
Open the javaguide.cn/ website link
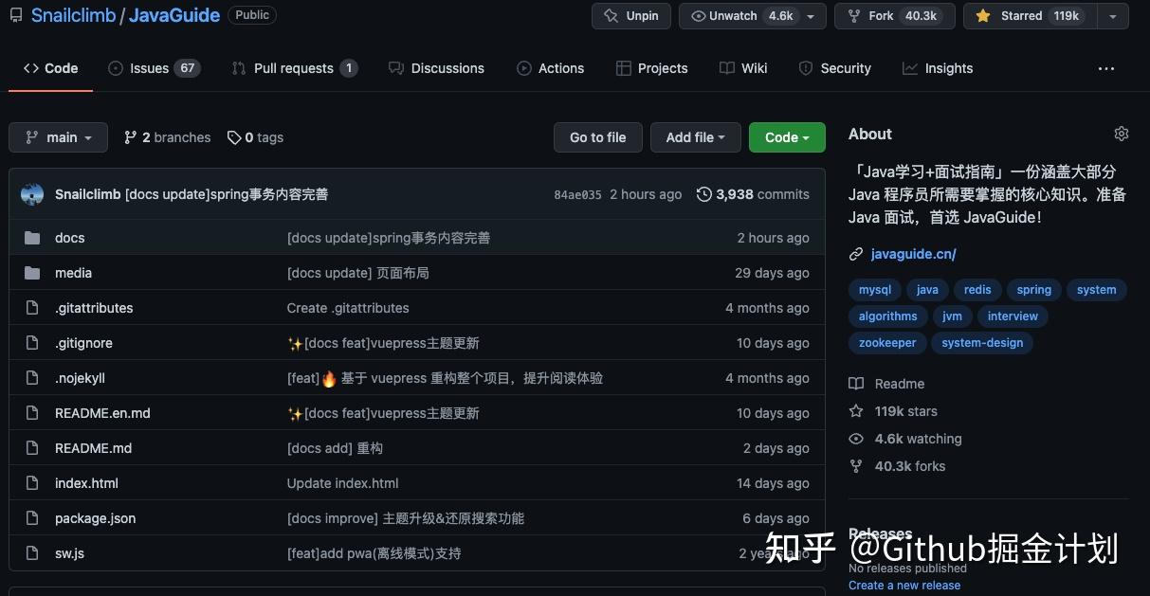pos(912,253)
